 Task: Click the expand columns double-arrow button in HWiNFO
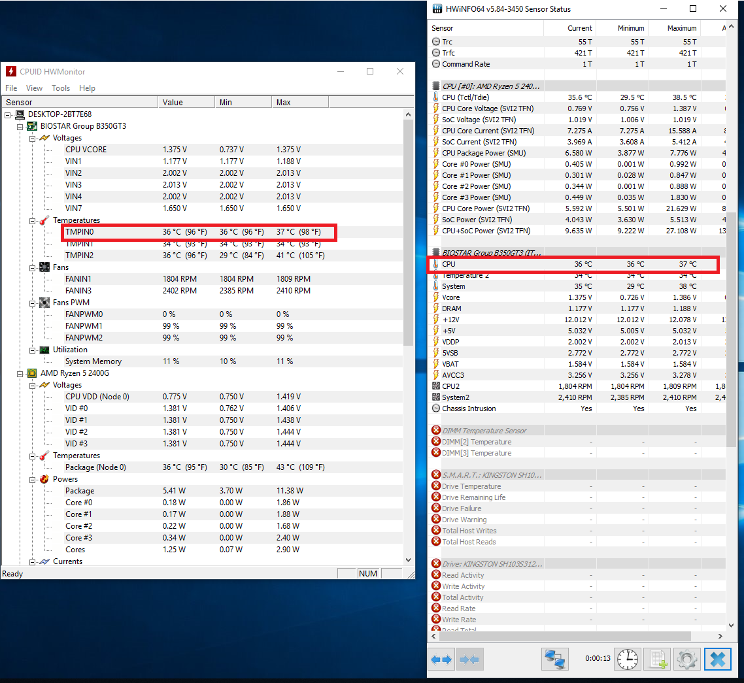tap(441, 659)
